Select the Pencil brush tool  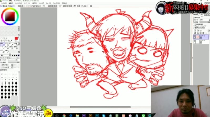(x=2, y=45)
